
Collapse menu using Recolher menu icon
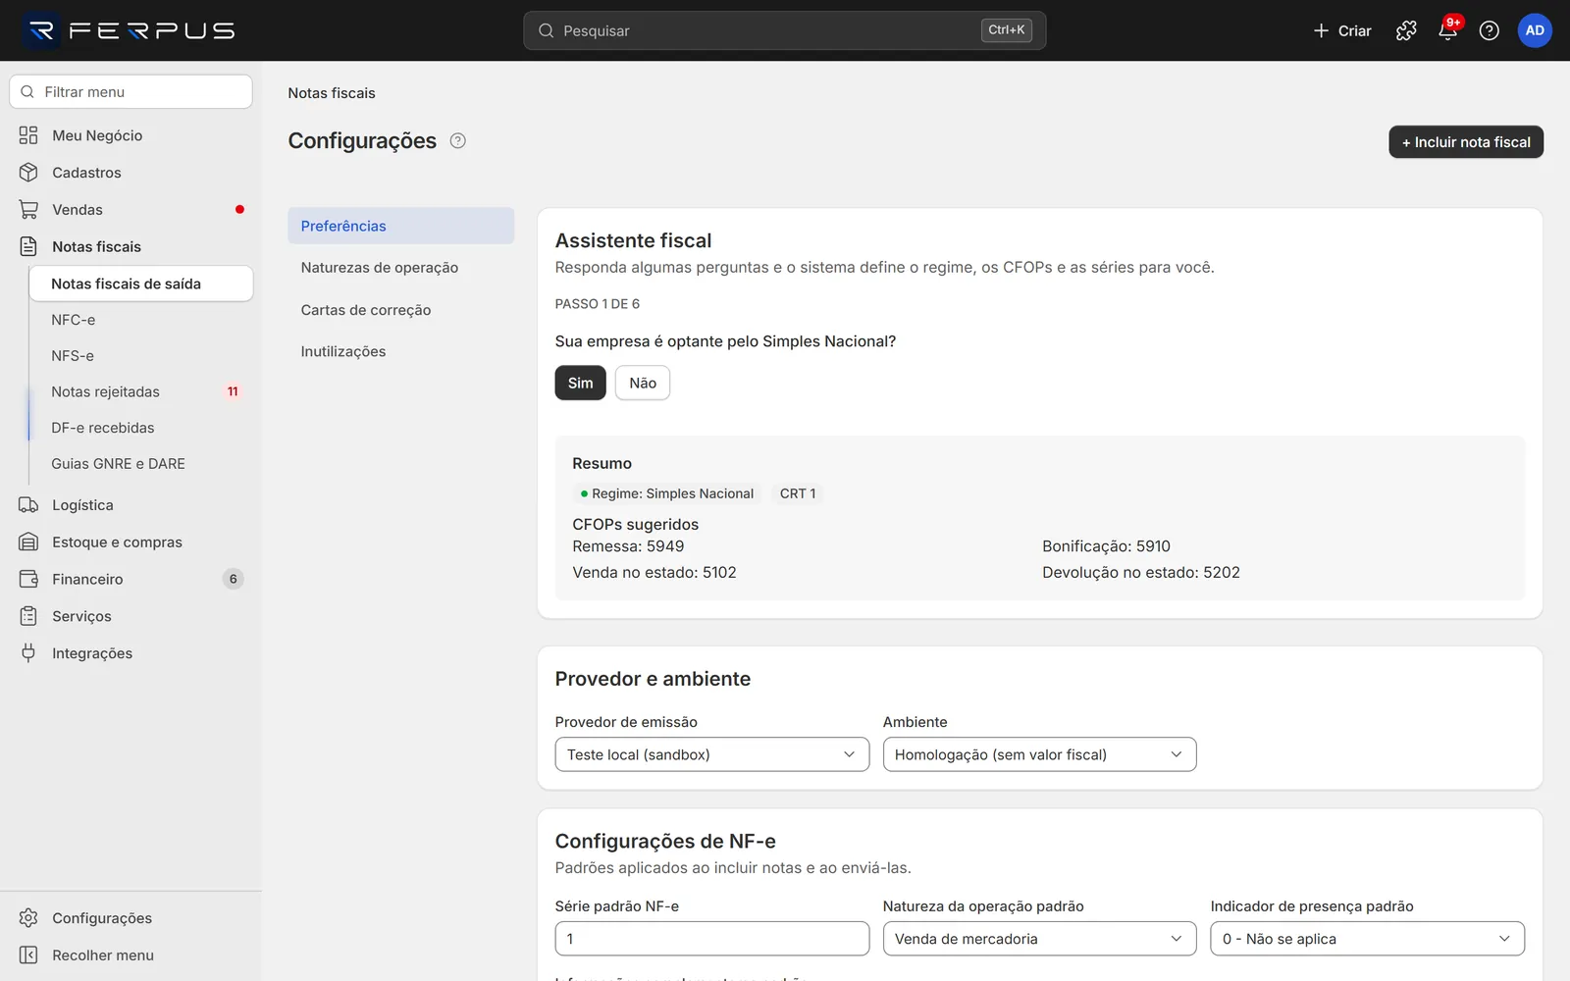[28, 955]
